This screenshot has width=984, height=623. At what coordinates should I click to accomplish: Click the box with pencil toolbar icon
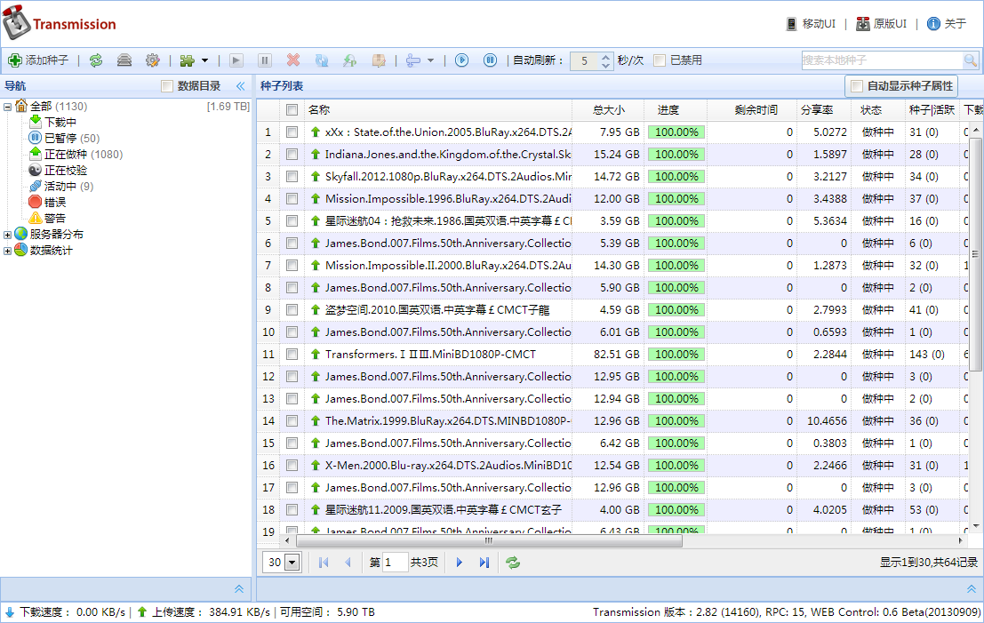tap(379, 60)
